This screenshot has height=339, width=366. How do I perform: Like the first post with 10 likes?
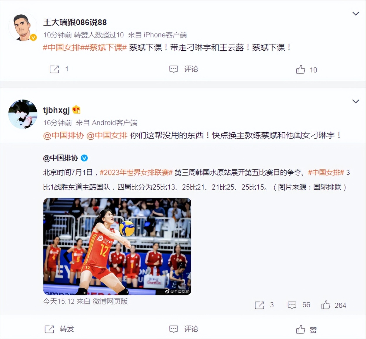[300, 69]
